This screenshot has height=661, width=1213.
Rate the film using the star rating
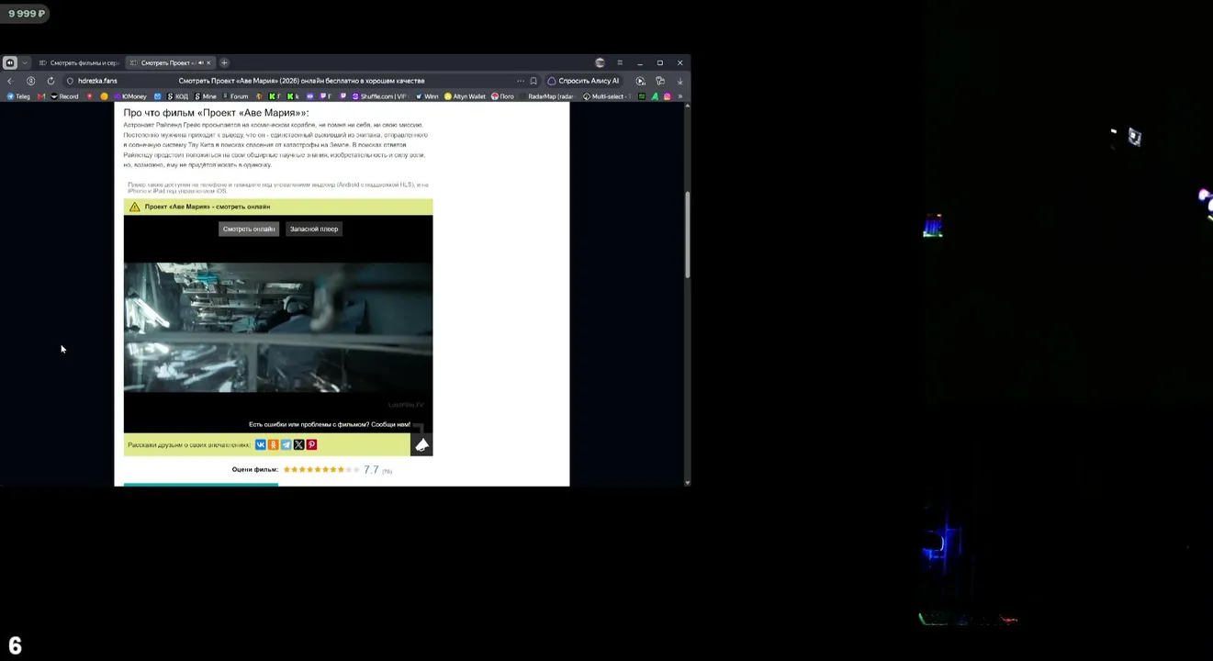tap(320, 469)
